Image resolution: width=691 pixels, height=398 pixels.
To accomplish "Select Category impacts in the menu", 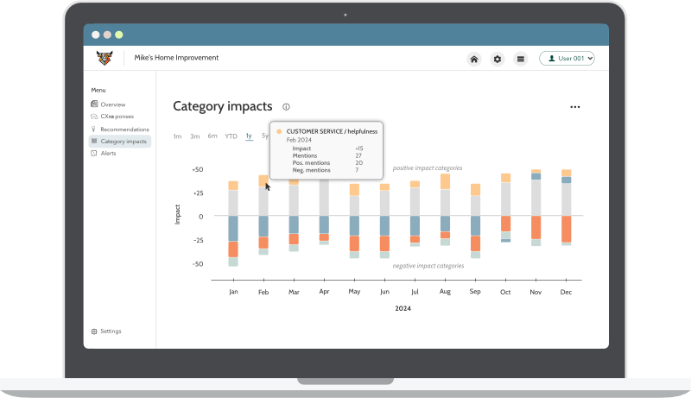I will 120,142.
